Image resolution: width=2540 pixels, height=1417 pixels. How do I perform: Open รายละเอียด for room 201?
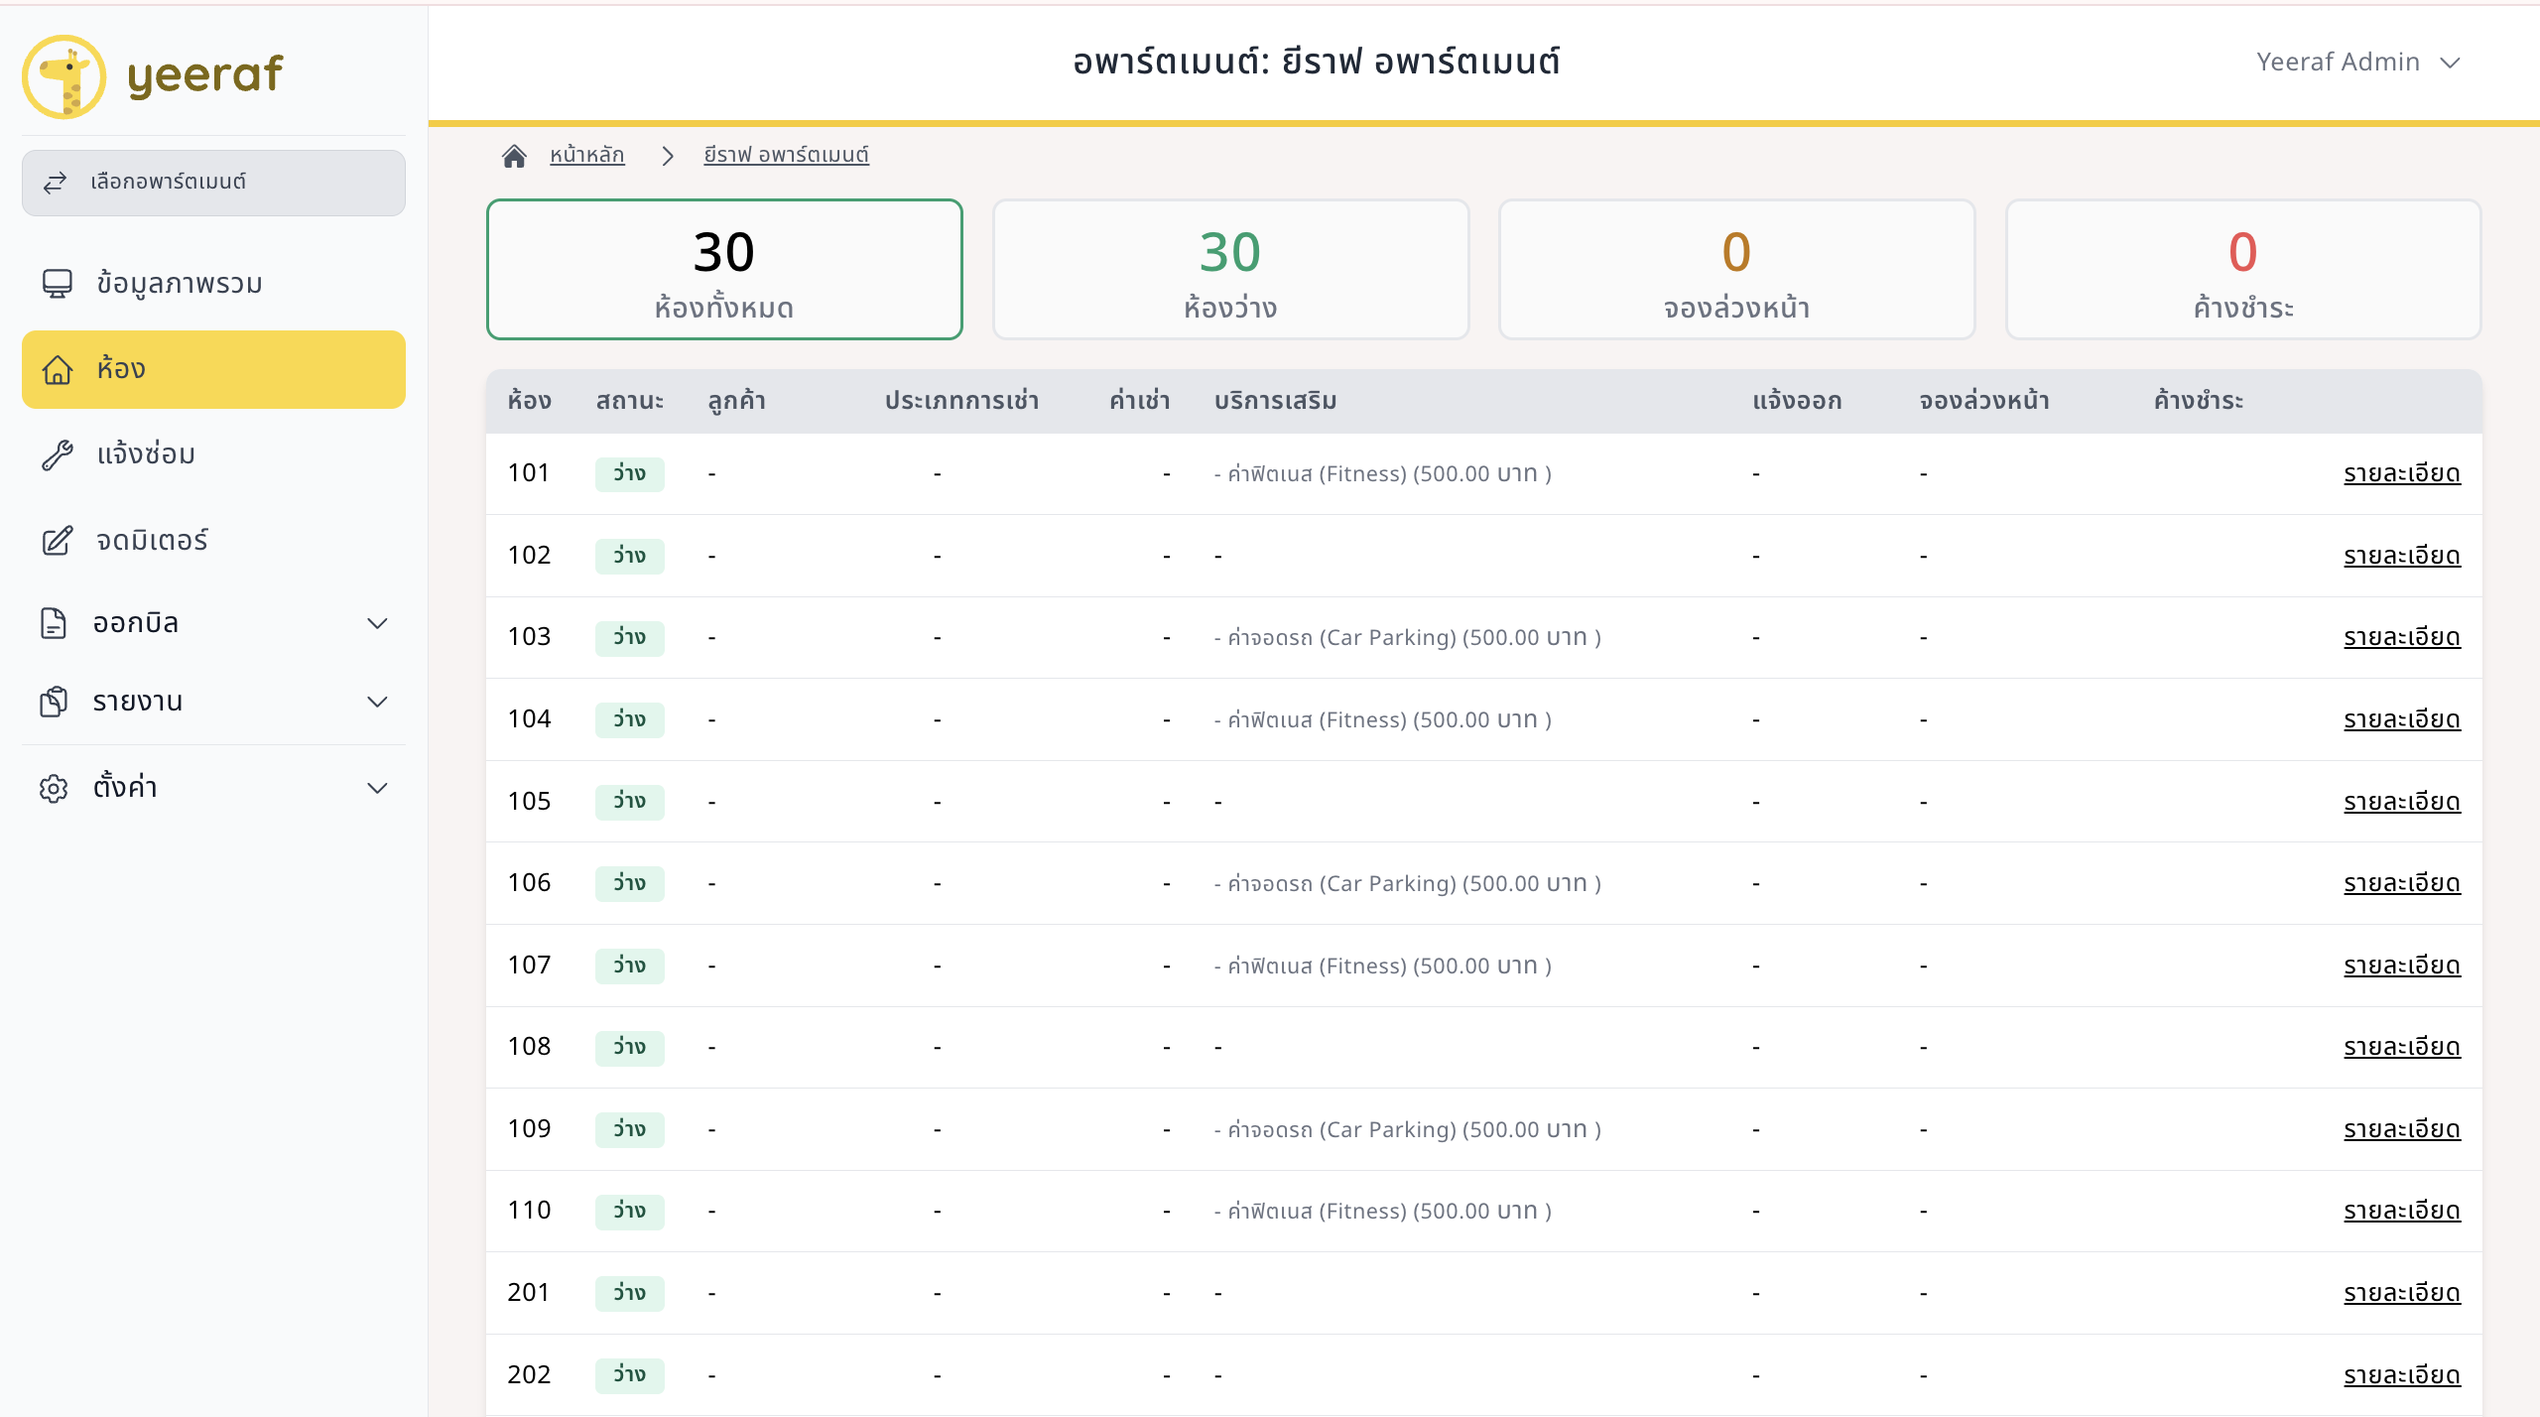(2402, 1293)
